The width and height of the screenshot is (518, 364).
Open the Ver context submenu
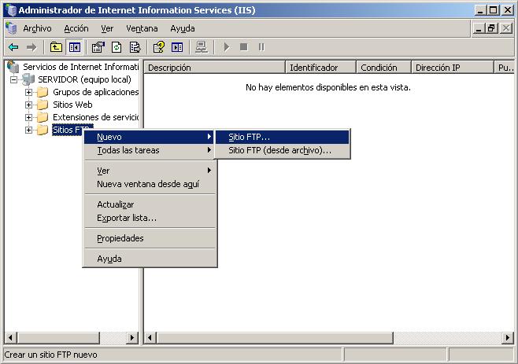point(150,171)
